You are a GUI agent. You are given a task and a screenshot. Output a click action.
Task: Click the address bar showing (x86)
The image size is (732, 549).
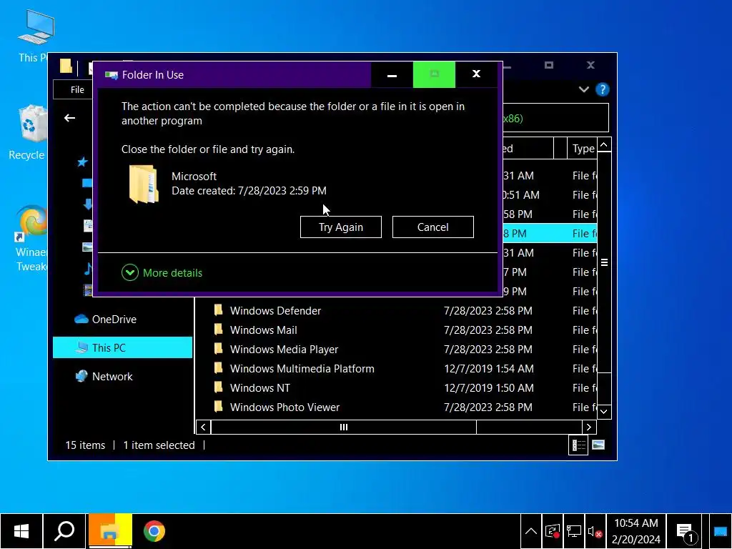pos(555,118)
